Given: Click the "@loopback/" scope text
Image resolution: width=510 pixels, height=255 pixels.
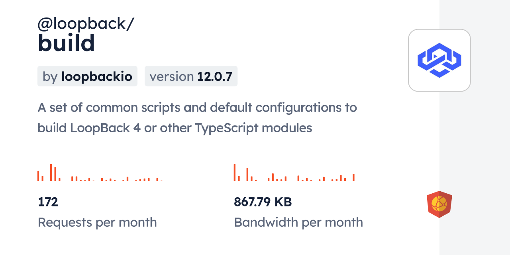Looking at the screenshot, I should coord(86,24).
